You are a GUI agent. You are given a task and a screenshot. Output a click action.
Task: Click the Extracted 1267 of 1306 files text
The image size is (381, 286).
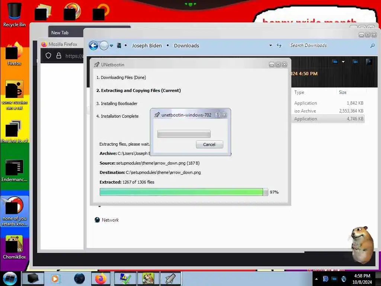(127, 182)
